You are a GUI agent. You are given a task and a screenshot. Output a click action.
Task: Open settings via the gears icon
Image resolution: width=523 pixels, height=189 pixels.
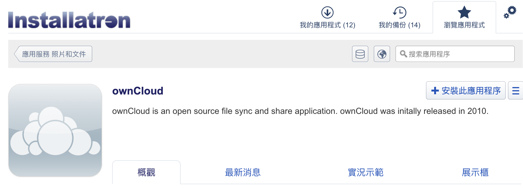510,12
